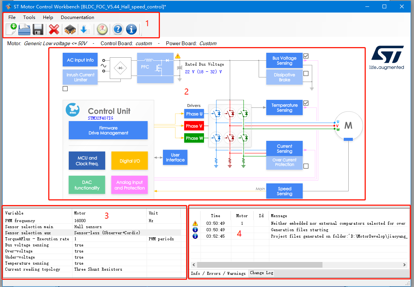Select the Torque&Flux - Execution rate row
The image size is (414, 287).
pos(92,239)
